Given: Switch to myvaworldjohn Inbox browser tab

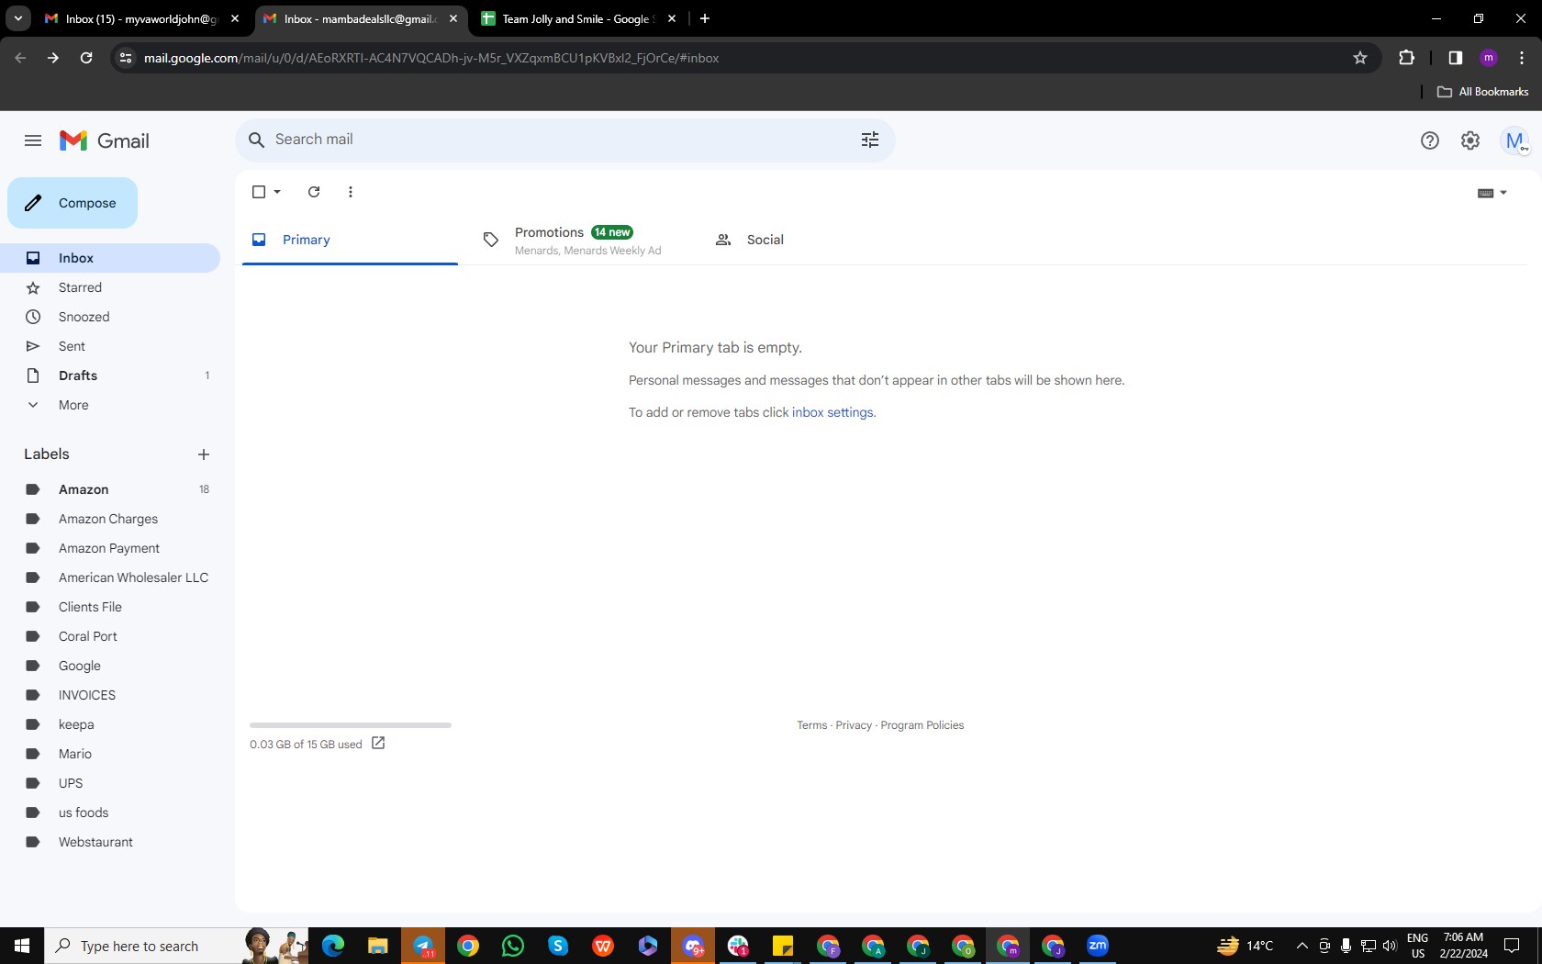Looking at the screenshot, I should click(x=142, y=18).
